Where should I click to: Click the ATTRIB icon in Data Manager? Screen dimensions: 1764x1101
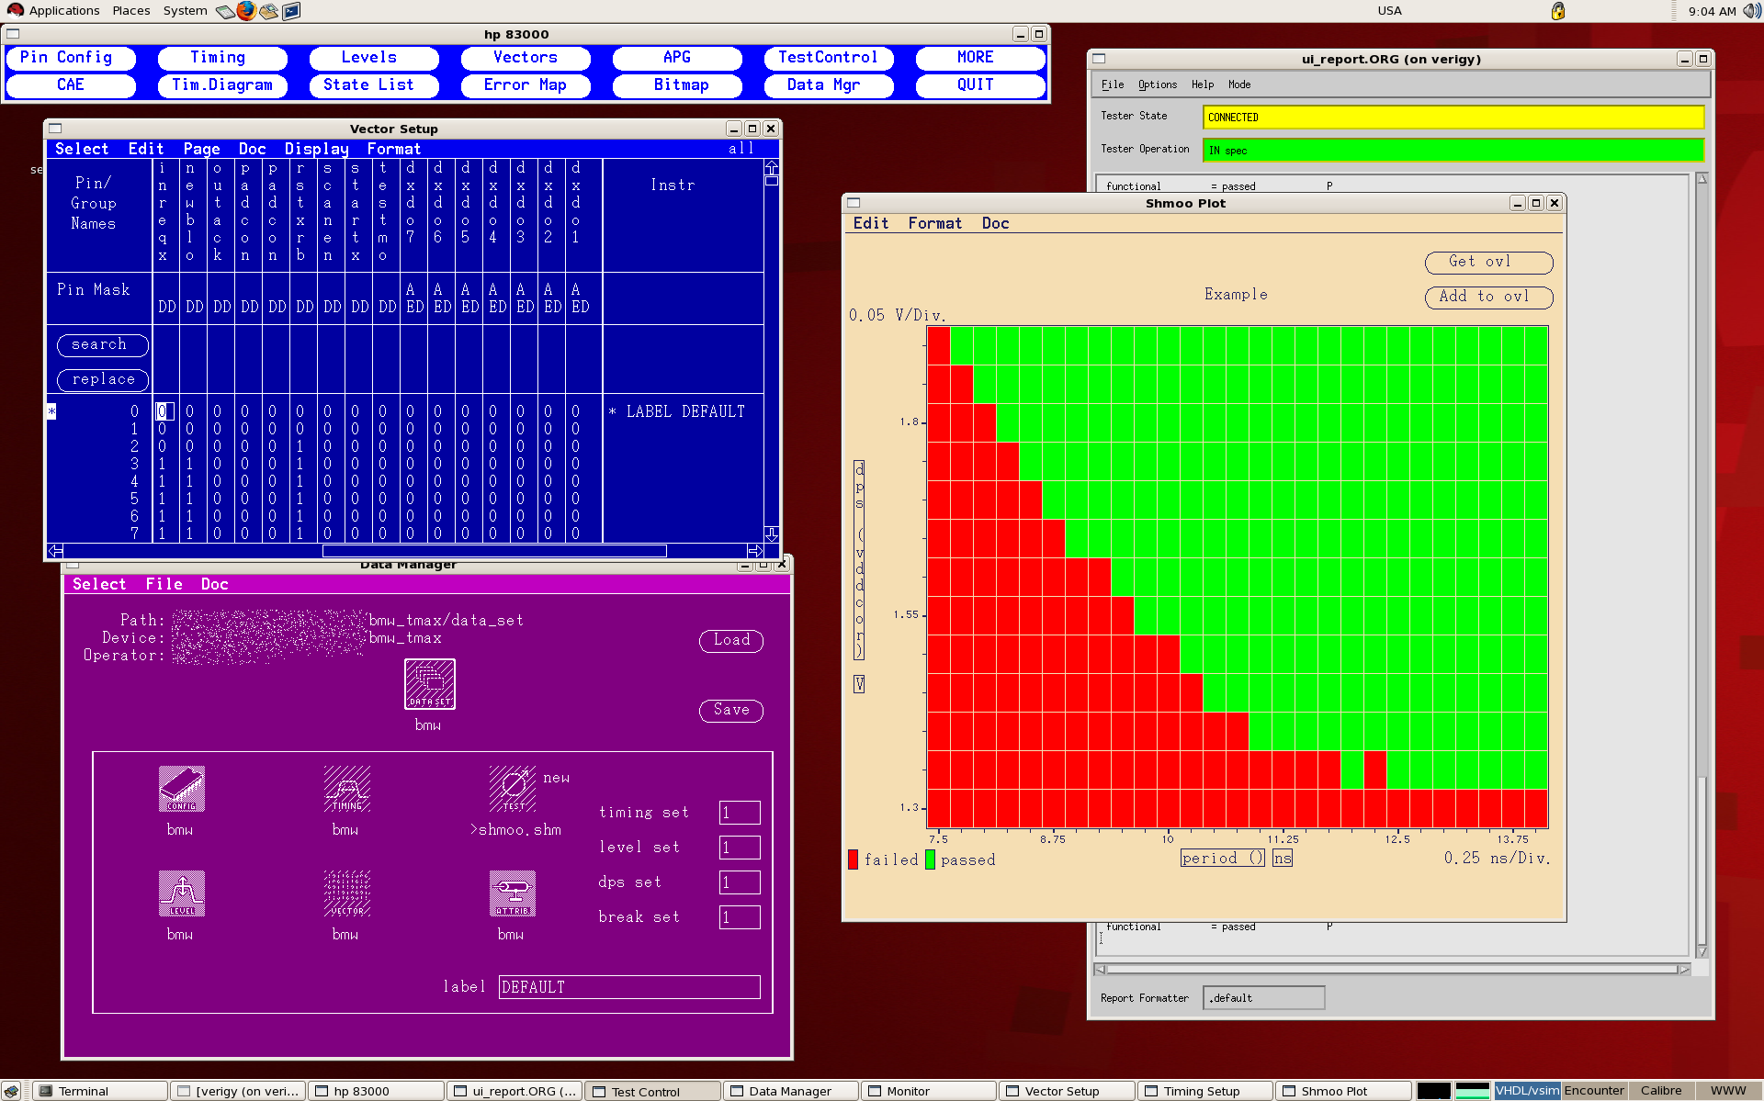(x=512, y=893)
